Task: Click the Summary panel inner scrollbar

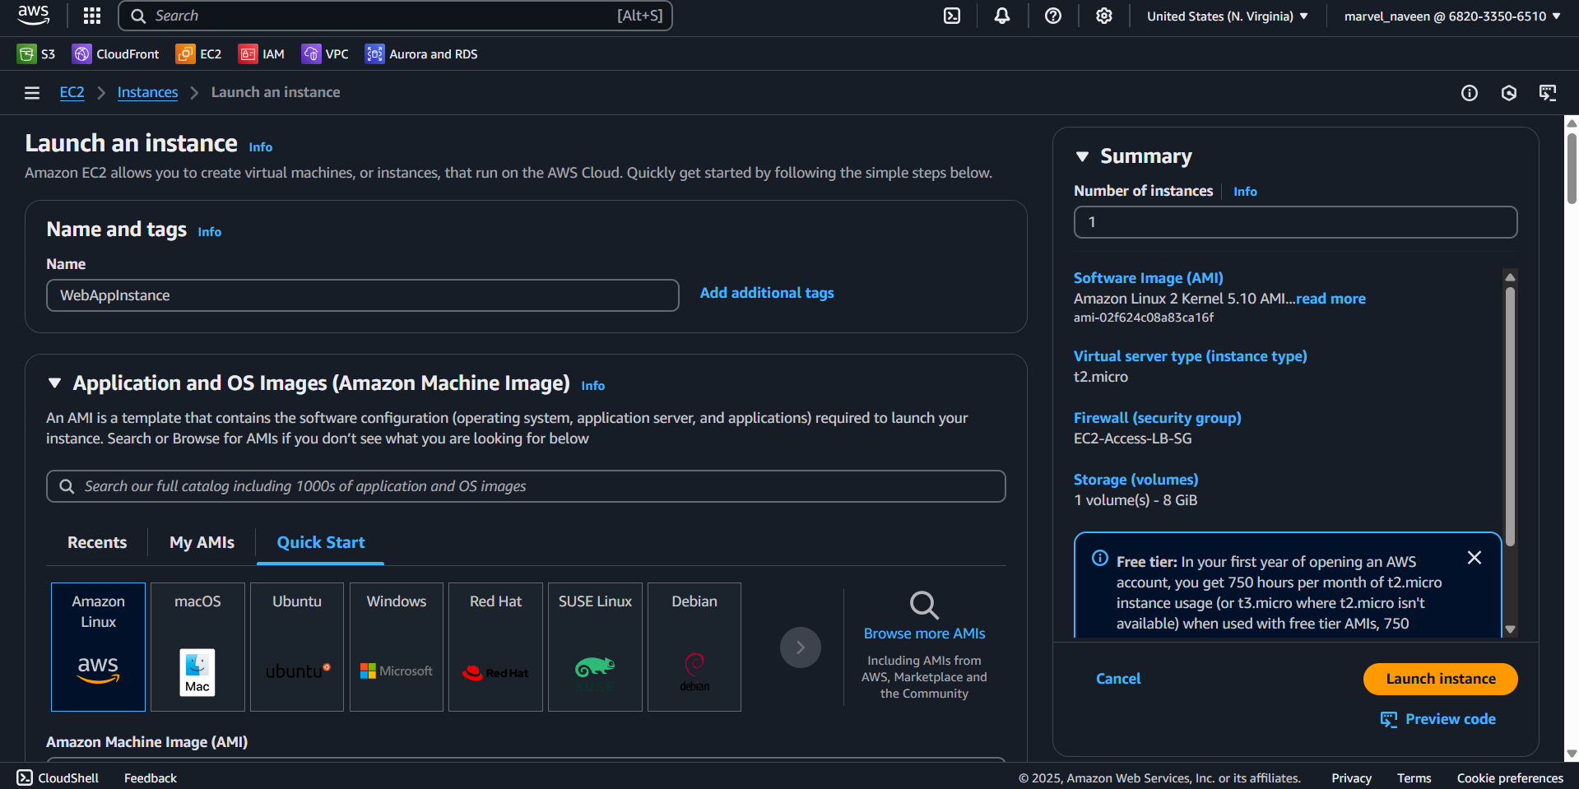Action: tap(1510, 415)
